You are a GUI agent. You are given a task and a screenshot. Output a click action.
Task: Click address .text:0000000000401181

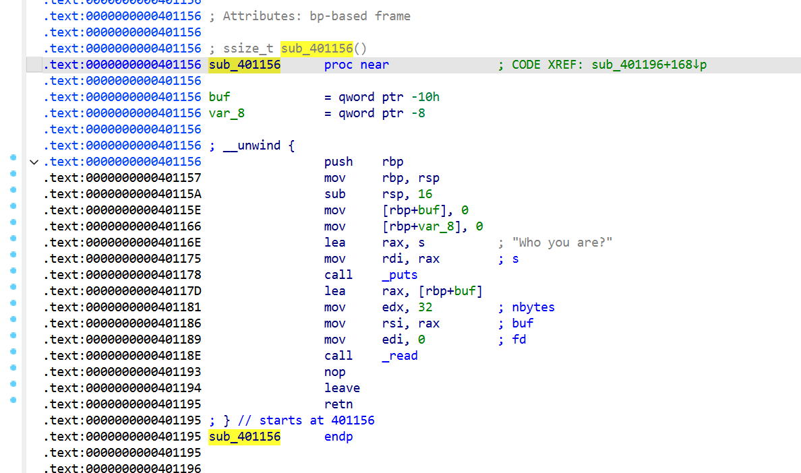pyautogui.click(x=122, y=307)
